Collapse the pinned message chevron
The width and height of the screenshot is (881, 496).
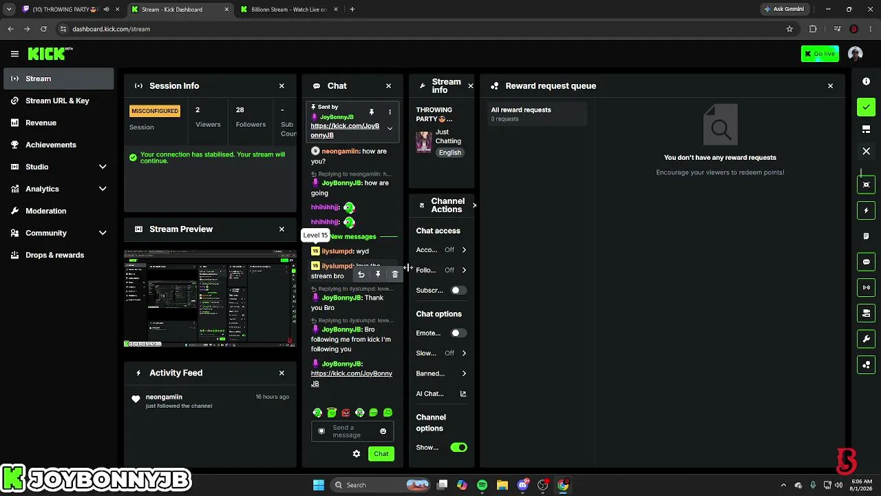(x=390, y=128)
